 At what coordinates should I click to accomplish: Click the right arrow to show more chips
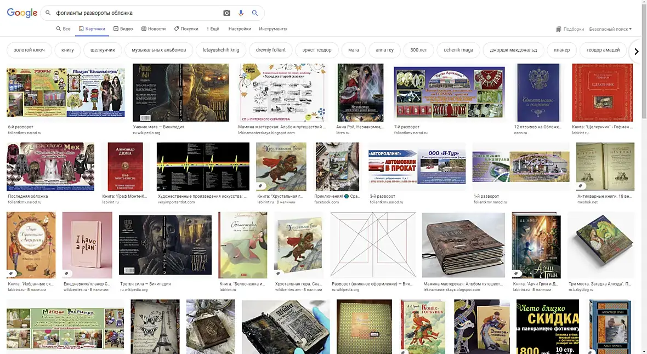pyautogui.click(x=636, y=51)
